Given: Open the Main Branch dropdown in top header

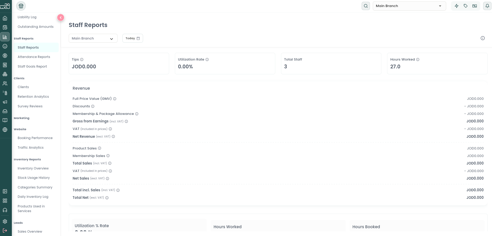Looking at the screenshot, I should pos(409,6).
